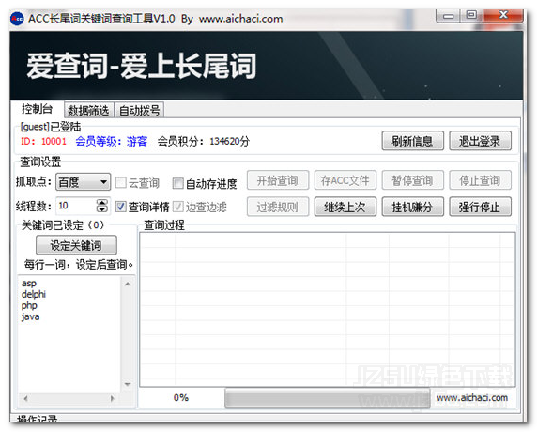Click the 0% progress text
The image size is (537, 432).
pyautogui.click(x=181, y=398)
